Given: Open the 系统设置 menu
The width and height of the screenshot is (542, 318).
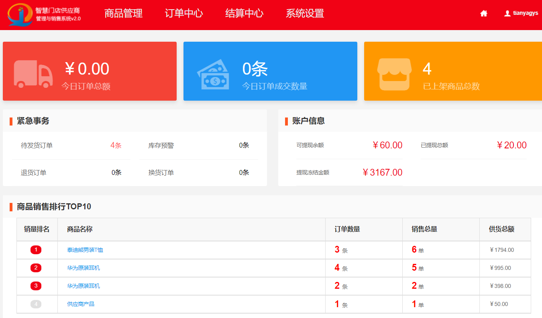Looking at the screenshot, I should (305, 13).
